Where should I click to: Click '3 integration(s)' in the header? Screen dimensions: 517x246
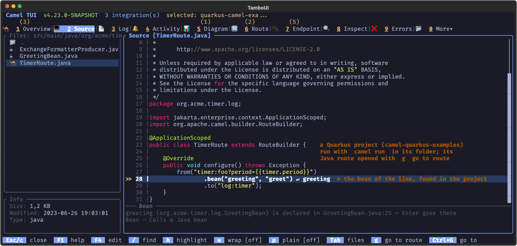point(132,15)
